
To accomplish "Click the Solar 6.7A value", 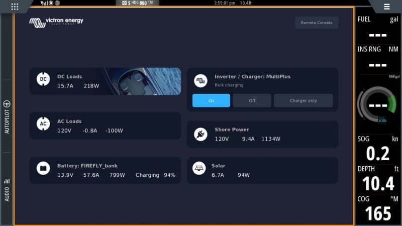I will [x=218, y=175].
